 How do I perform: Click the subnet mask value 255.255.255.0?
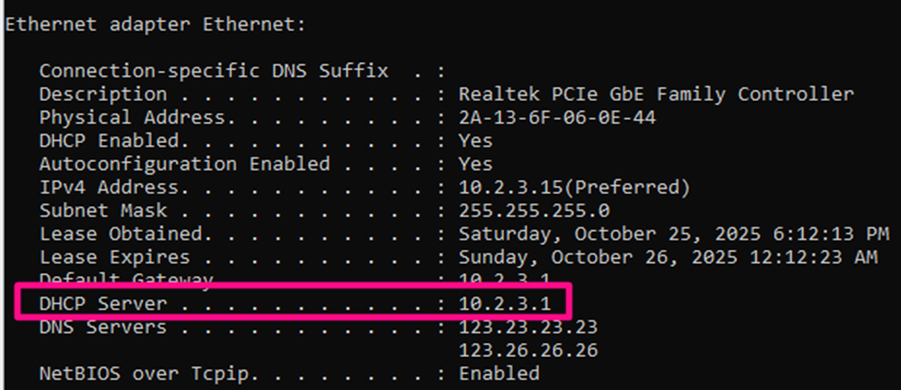pos(534,210)
